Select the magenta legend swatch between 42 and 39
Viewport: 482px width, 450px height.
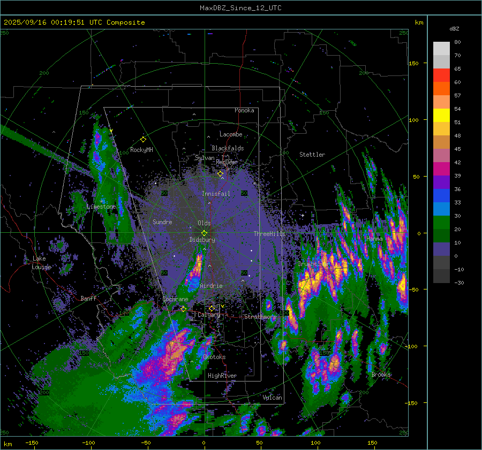tap(441, 169)
